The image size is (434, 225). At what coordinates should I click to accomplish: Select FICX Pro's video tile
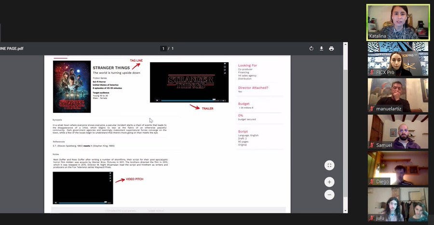[398, 59]
